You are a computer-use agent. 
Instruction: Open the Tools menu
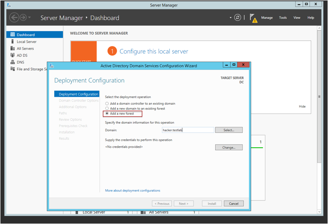point(283,18)
